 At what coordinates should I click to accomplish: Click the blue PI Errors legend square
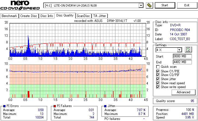pos(4,106)
